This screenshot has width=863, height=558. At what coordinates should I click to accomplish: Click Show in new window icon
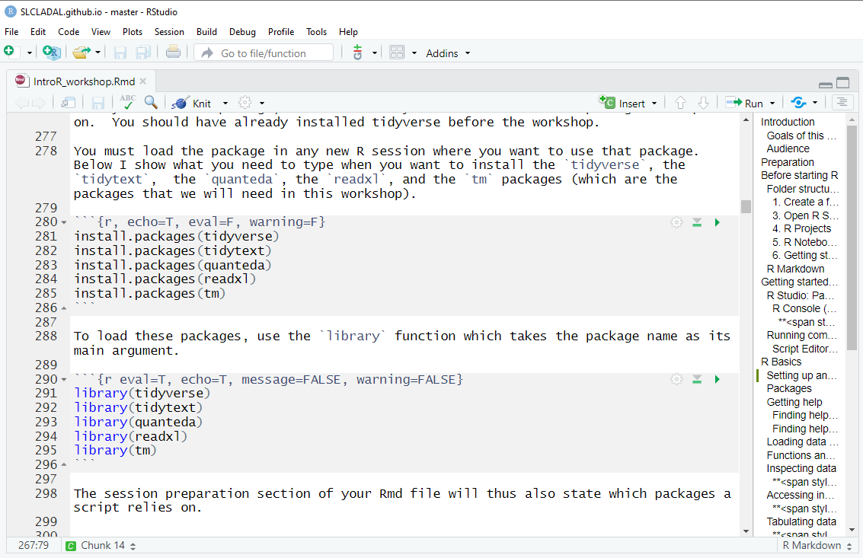click(69, 103)
